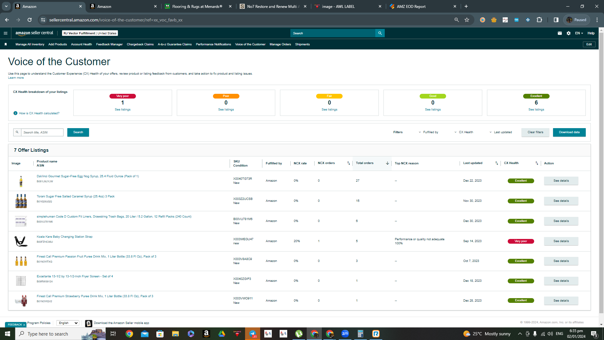604x340 pixels.
Task: Open Manage All Inventory
Action: click(x=30, y=44)
